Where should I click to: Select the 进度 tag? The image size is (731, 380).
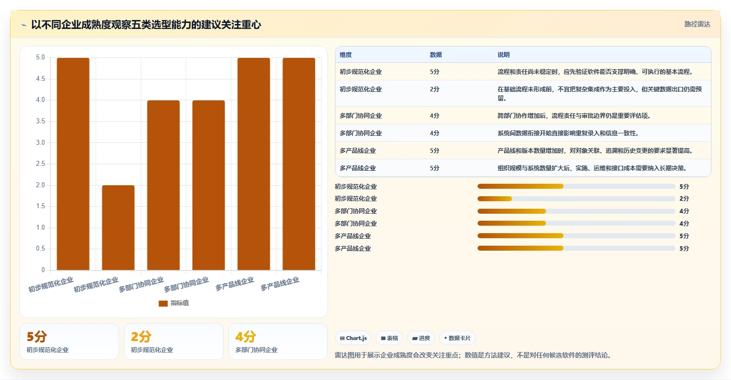pyautogui.click(x=421, y=338)
